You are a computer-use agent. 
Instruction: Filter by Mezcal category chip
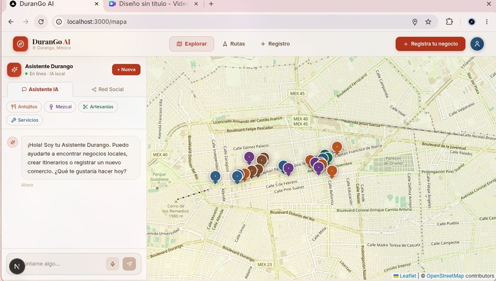[60, 107]
